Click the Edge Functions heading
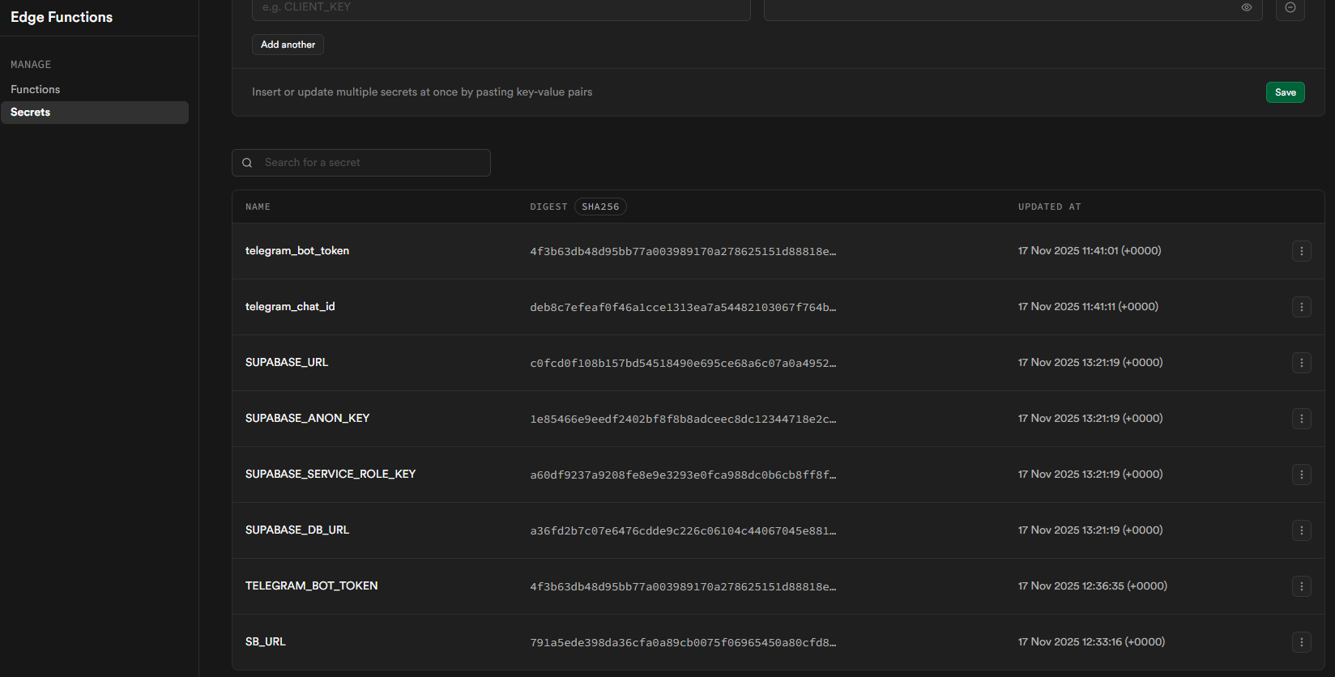Screen dimensions: 1335x677 coord(62,17)
